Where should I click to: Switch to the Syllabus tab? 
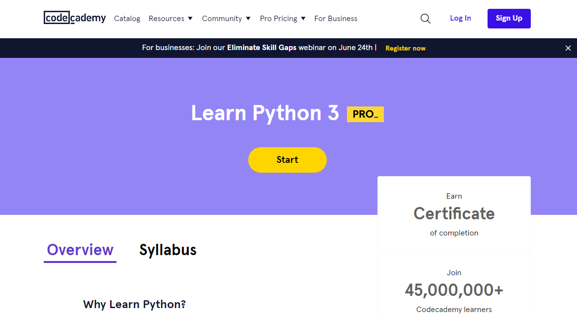[168, 250]
